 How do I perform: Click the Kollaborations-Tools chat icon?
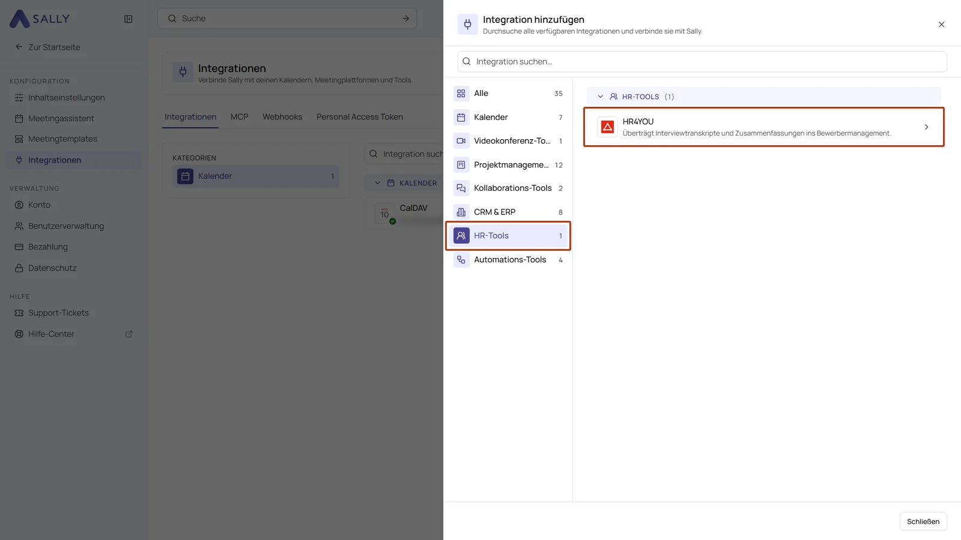click(x=461, y=188)
